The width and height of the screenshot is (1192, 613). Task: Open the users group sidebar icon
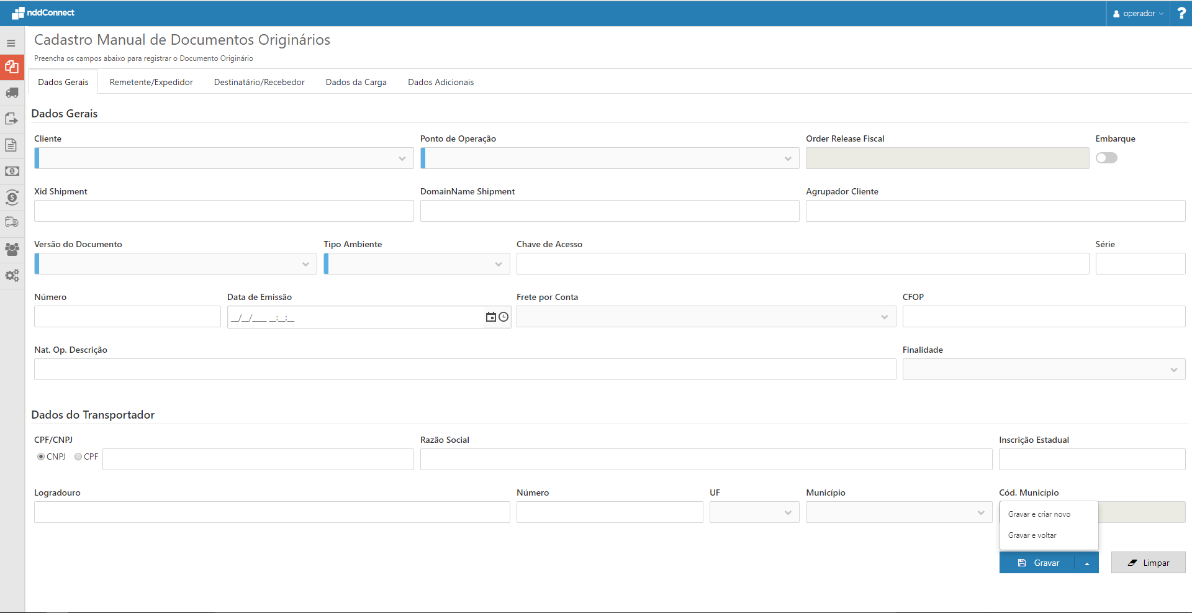(12, 249)
